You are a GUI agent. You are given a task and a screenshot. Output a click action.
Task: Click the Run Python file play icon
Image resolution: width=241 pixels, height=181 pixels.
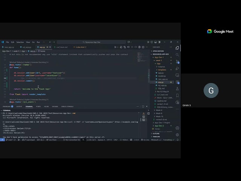[116, 47]
